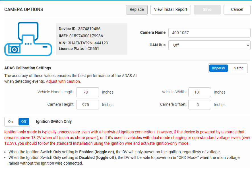Open the View Install Report
Image resolution: width=252 pixels, height=172 pixels.
171,9
